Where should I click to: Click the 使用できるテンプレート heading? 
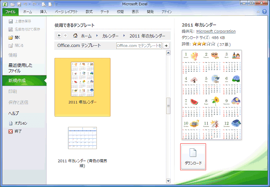[x=75, y=25]
